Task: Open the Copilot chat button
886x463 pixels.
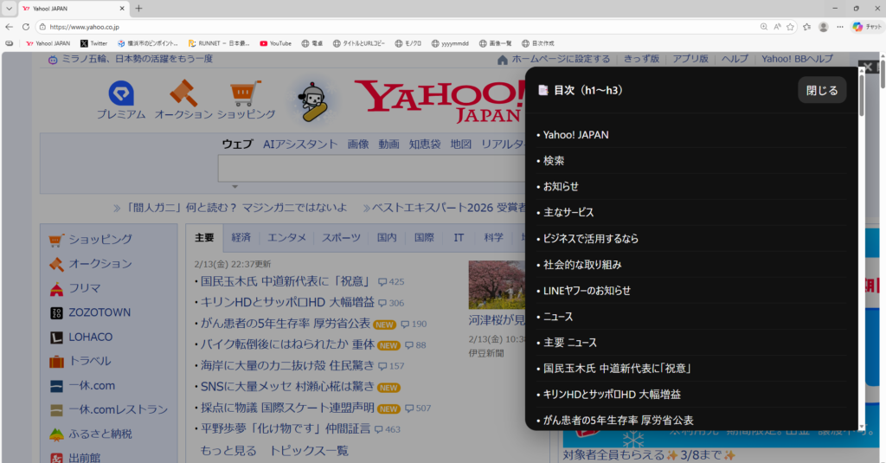Action: point(868,27)
